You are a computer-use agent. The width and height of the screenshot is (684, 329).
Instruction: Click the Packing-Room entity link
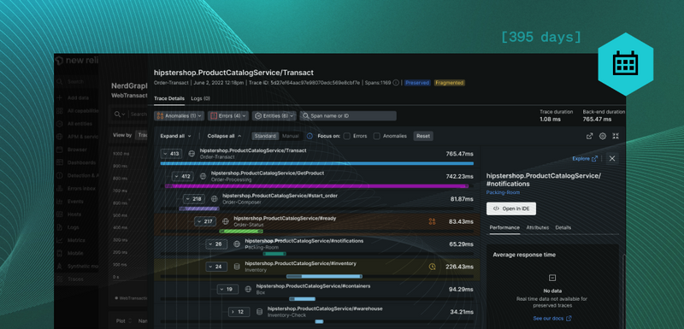tap(503, 192)
